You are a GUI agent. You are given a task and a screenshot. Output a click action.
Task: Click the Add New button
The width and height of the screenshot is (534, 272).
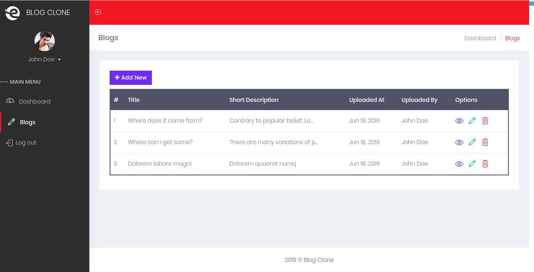[x=131, y=78]
